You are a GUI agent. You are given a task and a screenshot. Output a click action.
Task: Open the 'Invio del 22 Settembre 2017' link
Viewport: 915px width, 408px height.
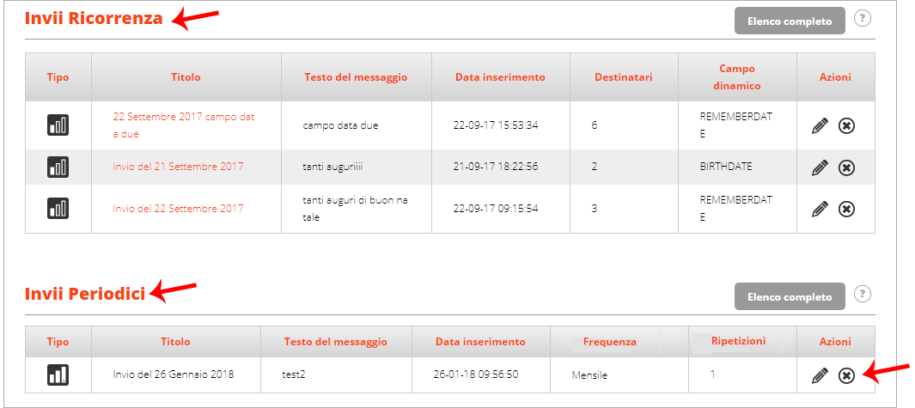point(178,209)
